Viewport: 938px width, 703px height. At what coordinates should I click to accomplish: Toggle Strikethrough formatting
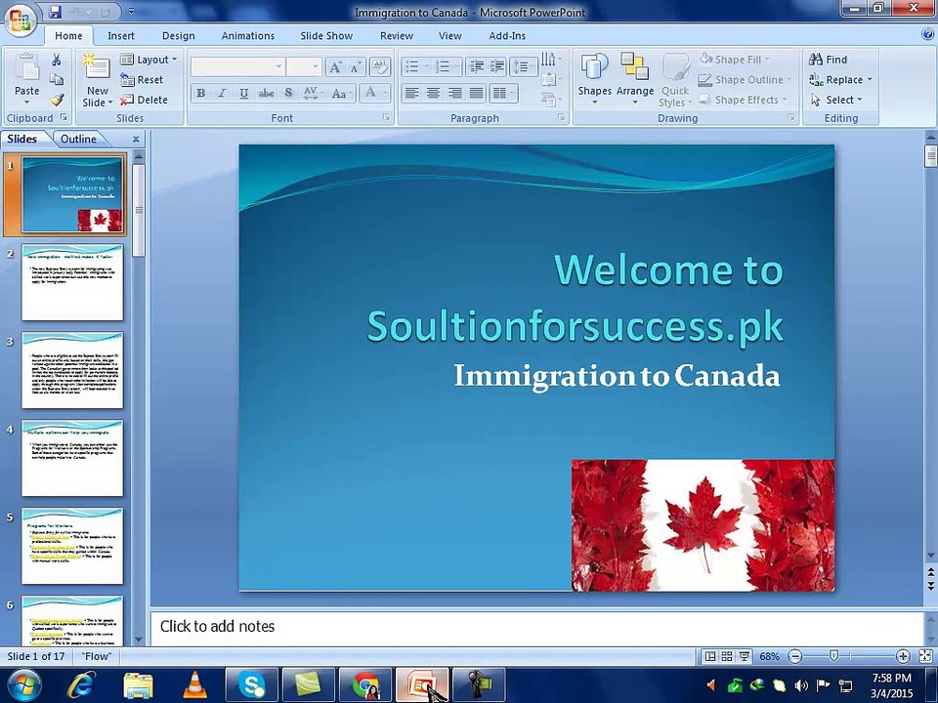[x=266, y=94]
